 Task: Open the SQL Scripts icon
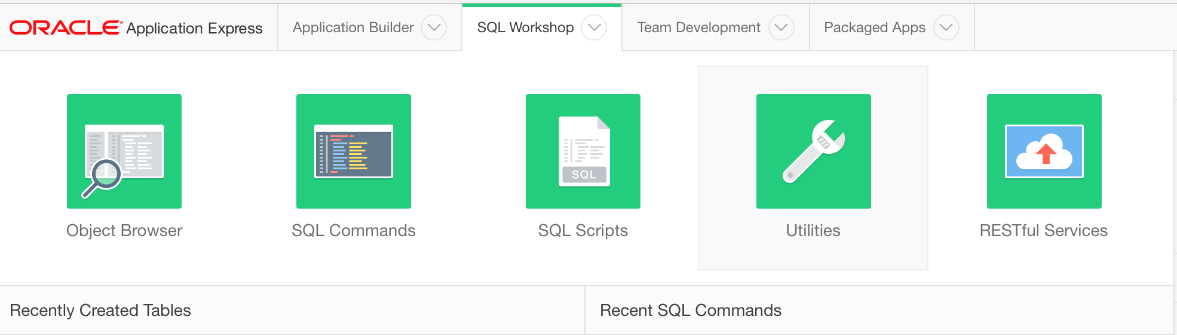coord(583,151)
